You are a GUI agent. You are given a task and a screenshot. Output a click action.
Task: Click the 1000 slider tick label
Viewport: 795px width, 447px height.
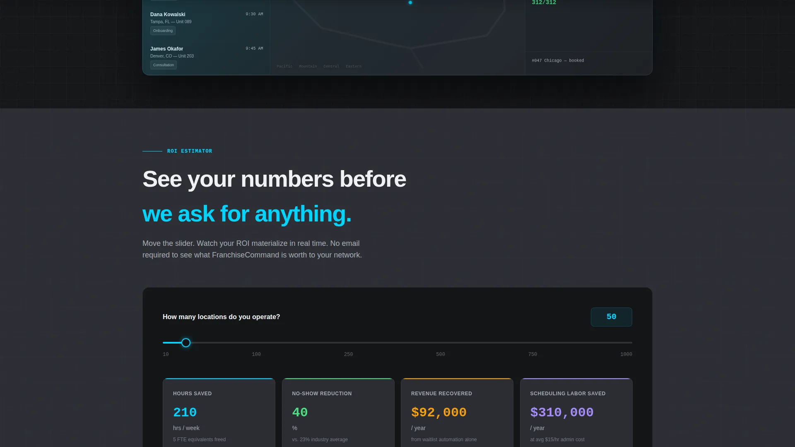(626, 354)
